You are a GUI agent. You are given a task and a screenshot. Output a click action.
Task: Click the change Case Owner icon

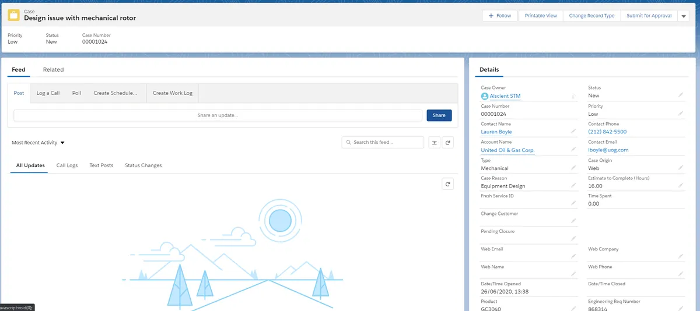tap(573, 96)
